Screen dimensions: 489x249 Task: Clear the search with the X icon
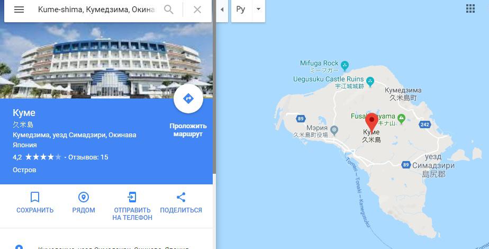(x=197, y=10)
